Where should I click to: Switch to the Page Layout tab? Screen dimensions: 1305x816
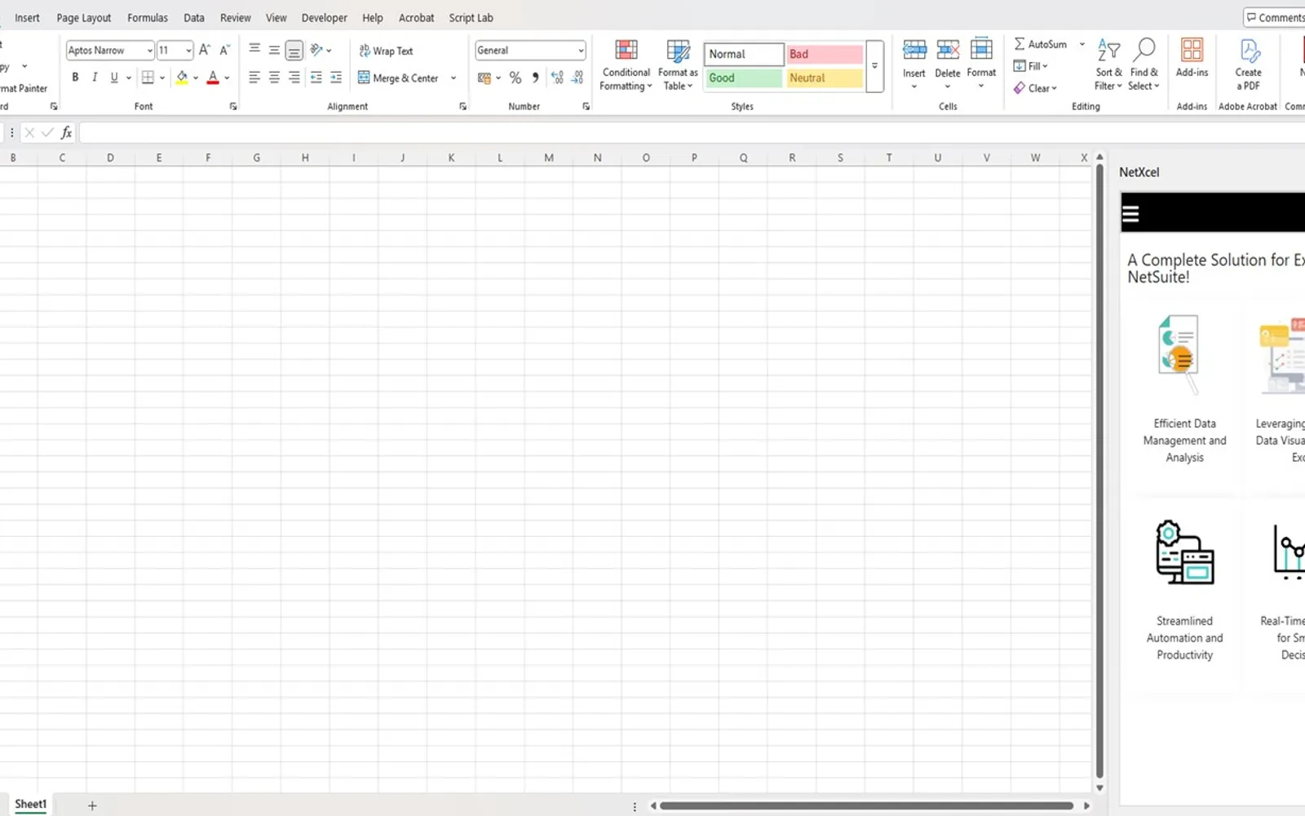(x=84, y=18)
